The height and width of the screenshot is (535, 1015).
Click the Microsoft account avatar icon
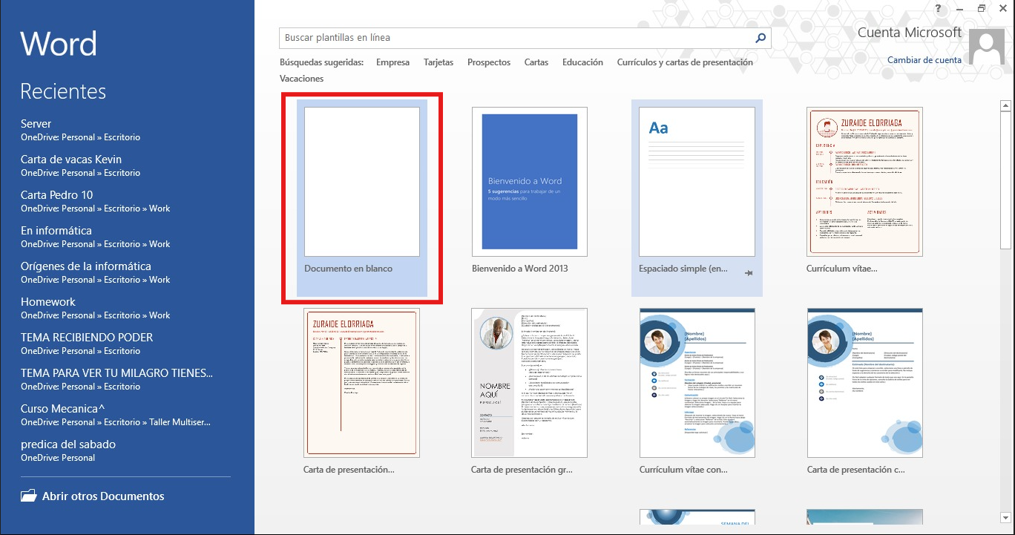point(988,48)
